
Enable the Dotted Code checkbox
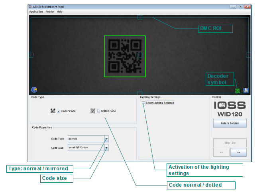(98, 111)
